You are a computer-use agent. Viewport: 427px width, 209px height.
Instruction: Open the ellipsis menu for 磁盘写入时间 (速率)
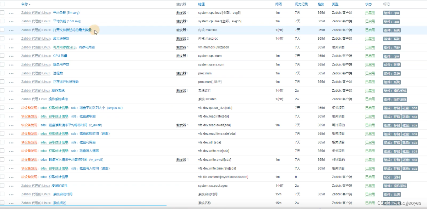(11, 169)
